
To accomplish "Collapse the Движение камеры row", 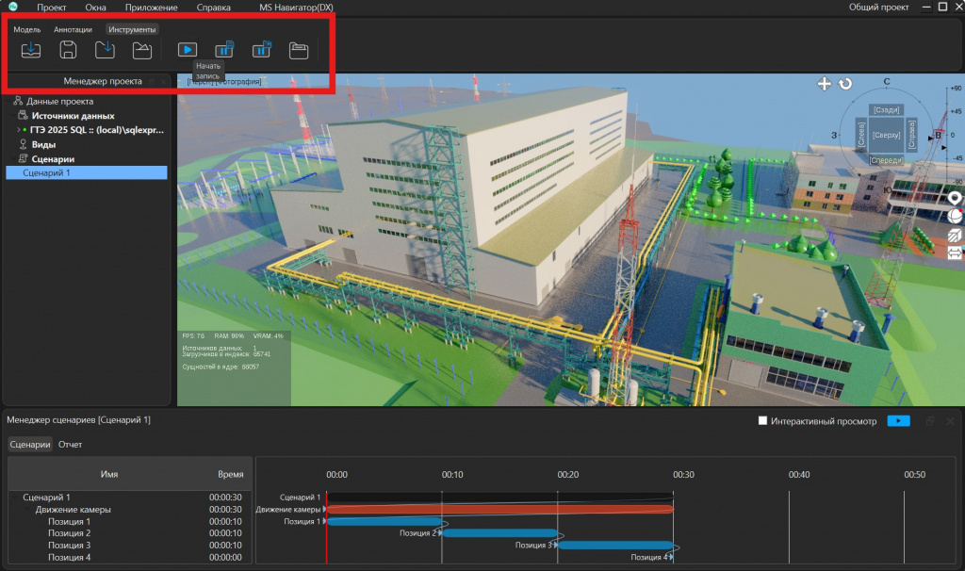I will pos(27,510).
